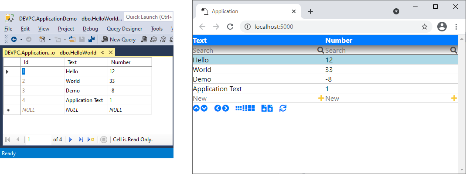Click the row selector of the NULL row
The height and width of the screenshot is (174, 466).
(x=12, y=110)
